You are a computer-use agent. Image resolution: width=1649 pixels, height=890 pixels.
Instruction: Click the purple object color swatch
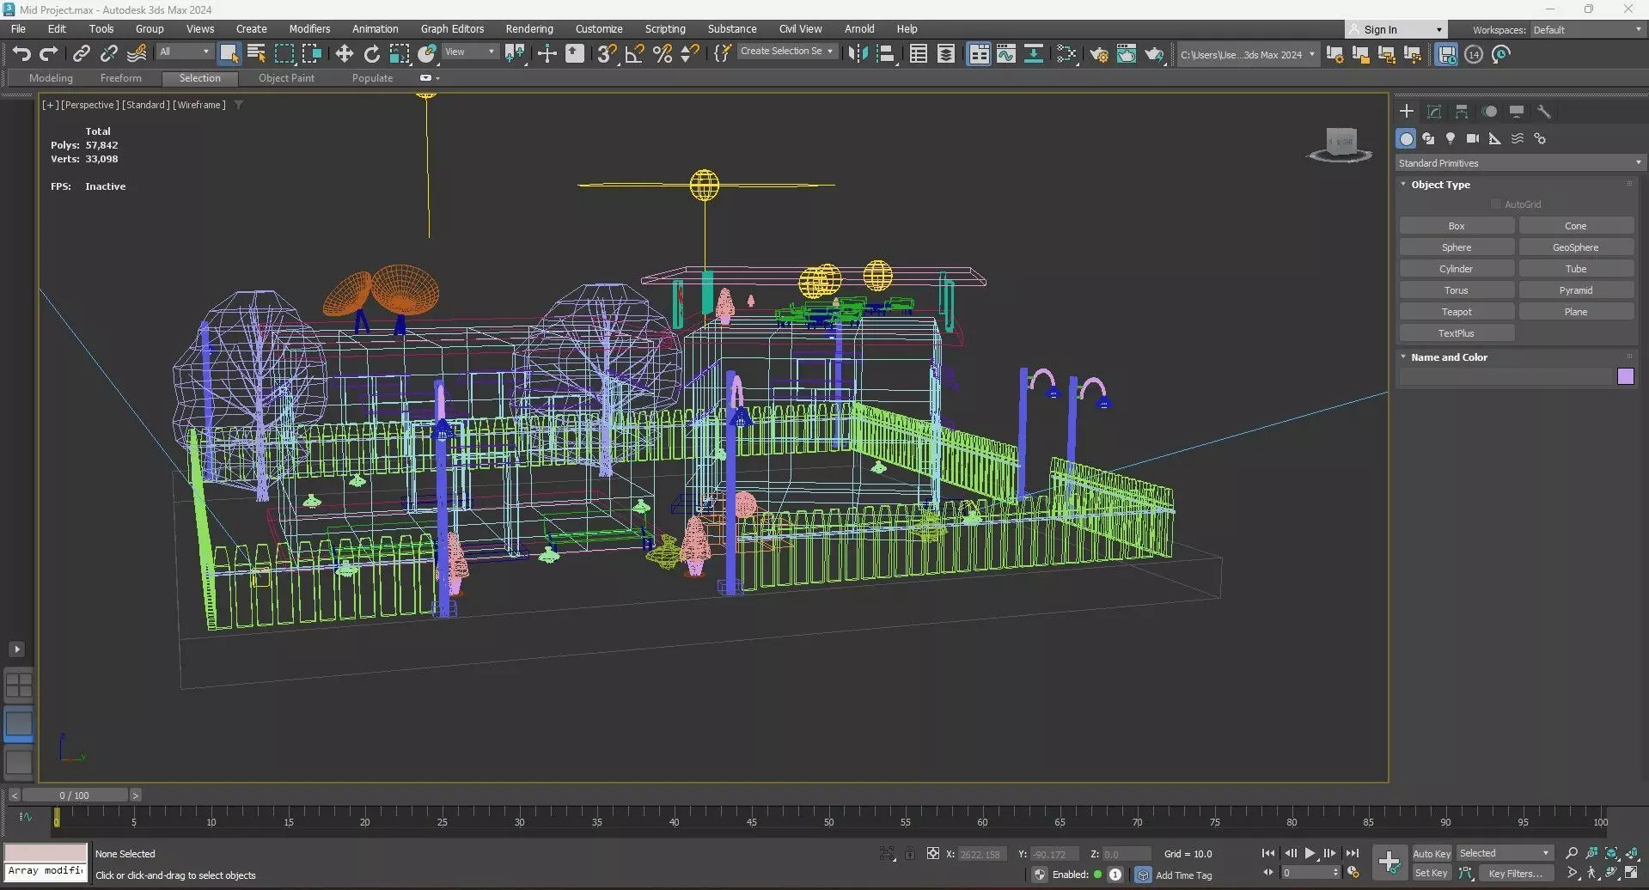click(x=1625, y=376)
